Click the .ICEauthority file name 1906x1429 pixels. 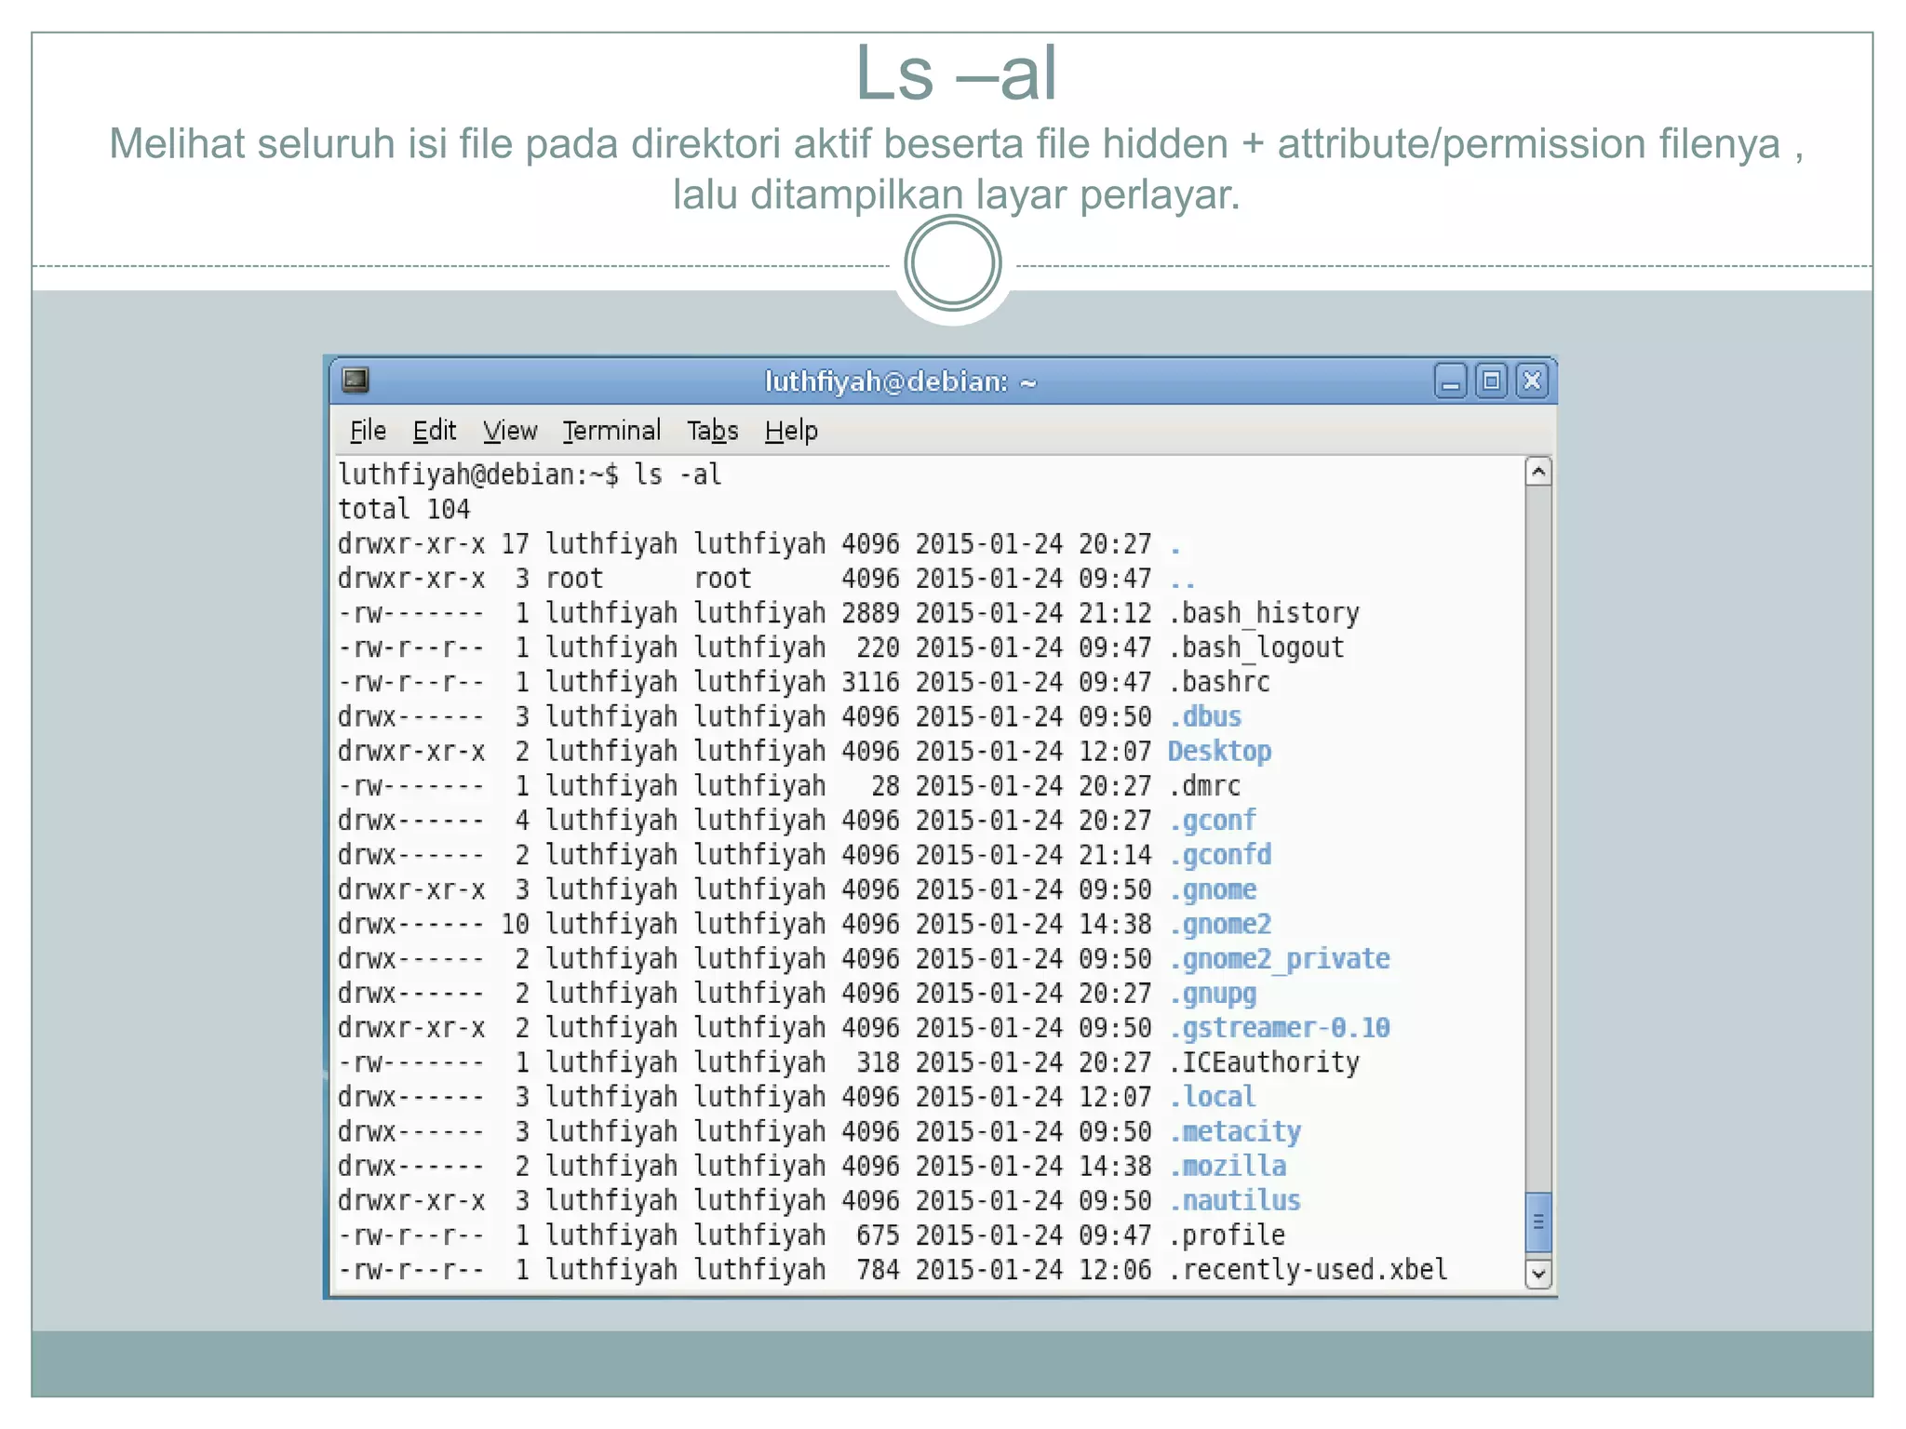(1264, 1062)
